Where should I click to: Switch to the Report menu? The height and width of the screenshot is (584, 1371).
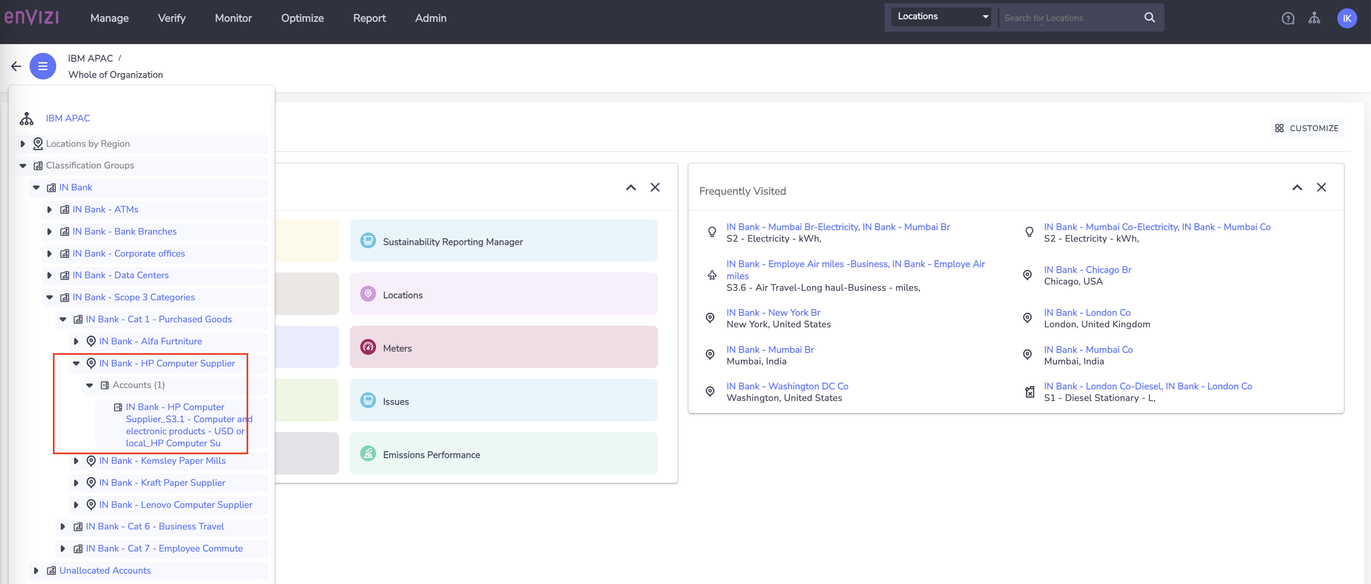[x=369, y=17]
